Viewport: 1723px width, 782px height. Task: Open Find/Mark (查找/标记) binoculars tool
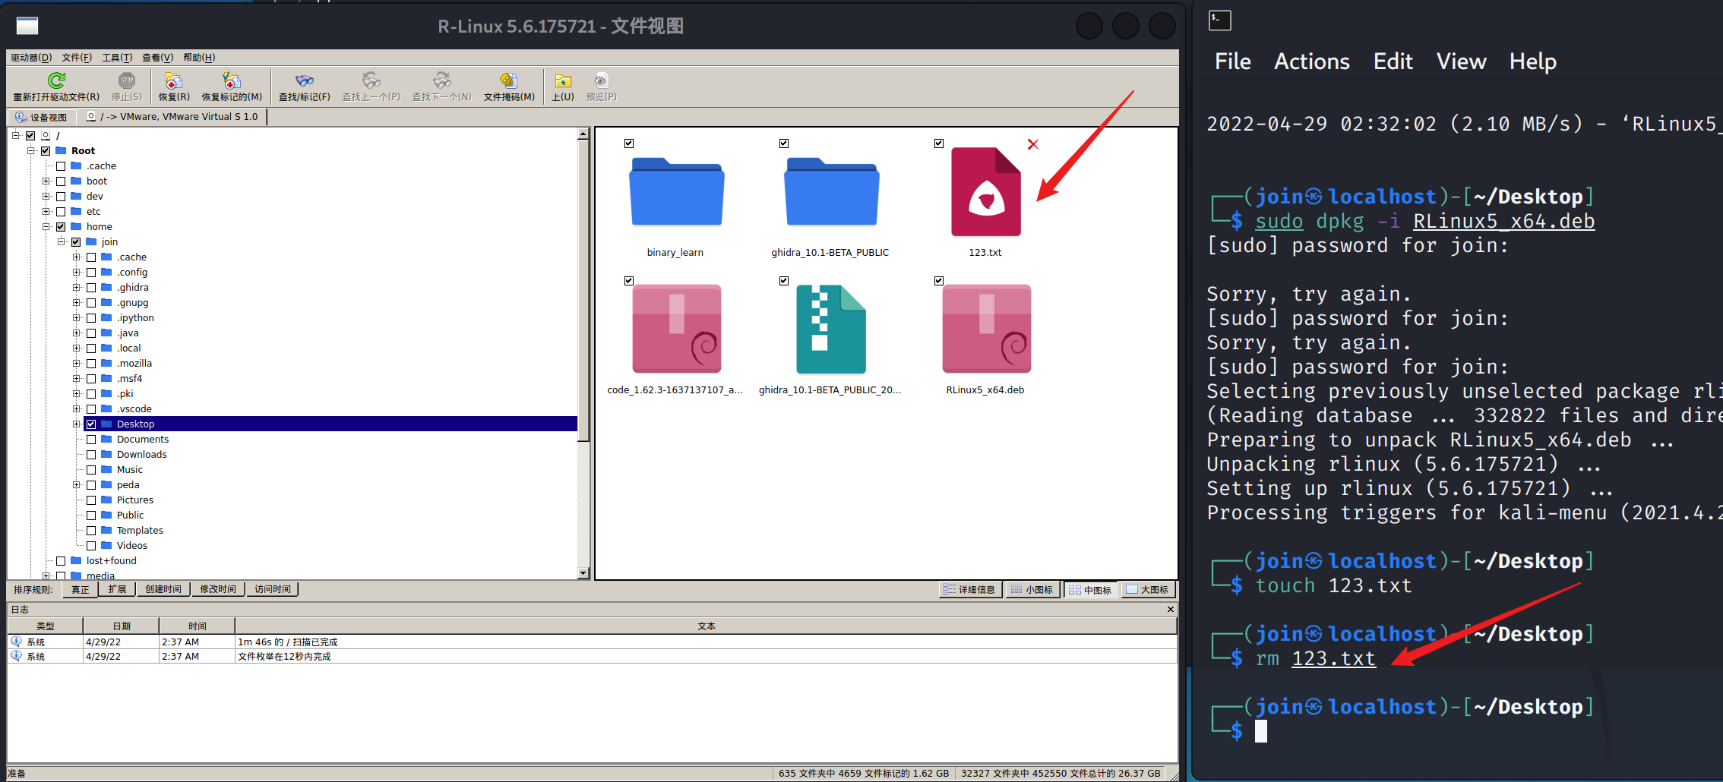304,80
